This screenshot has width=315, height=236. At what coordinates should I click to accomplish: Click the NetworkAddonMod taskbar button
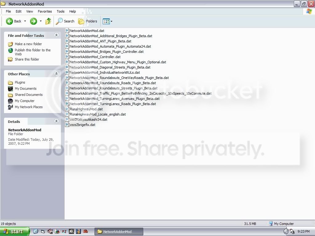[x=119, y=232]
